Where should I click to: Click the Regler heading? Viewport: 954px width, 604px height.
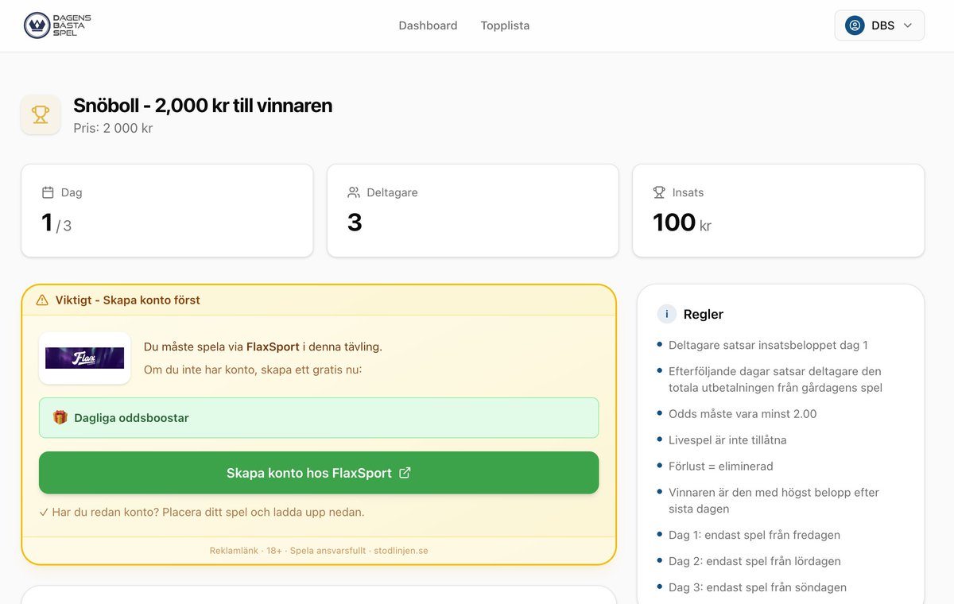point(704,314)
